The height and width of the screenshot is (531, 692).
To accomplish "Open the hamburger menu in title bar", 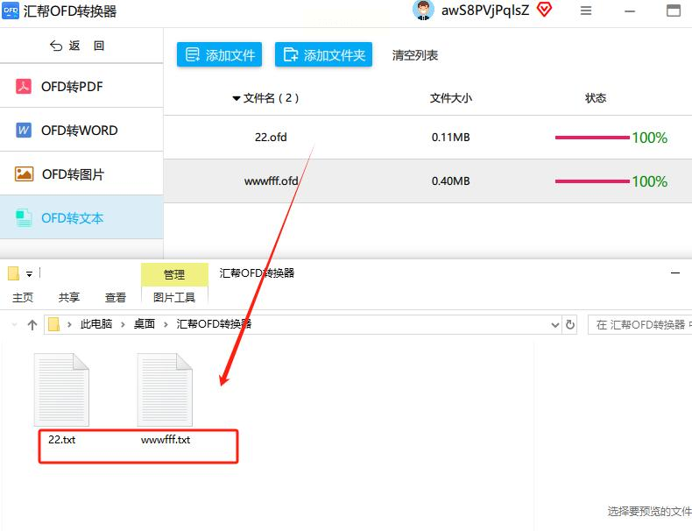I will pyautogui.click(x=586, y=11).
